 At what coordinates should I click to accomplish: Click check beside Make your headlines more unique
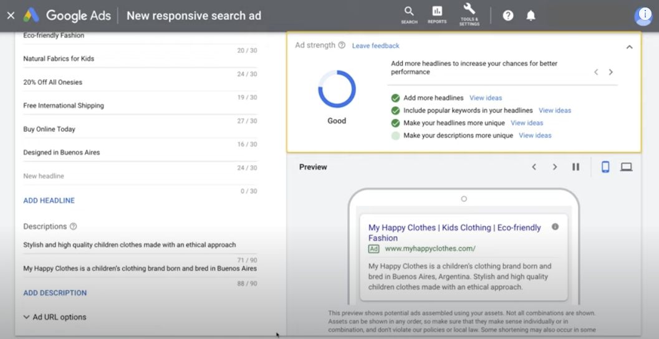click(x=395, y=123)
